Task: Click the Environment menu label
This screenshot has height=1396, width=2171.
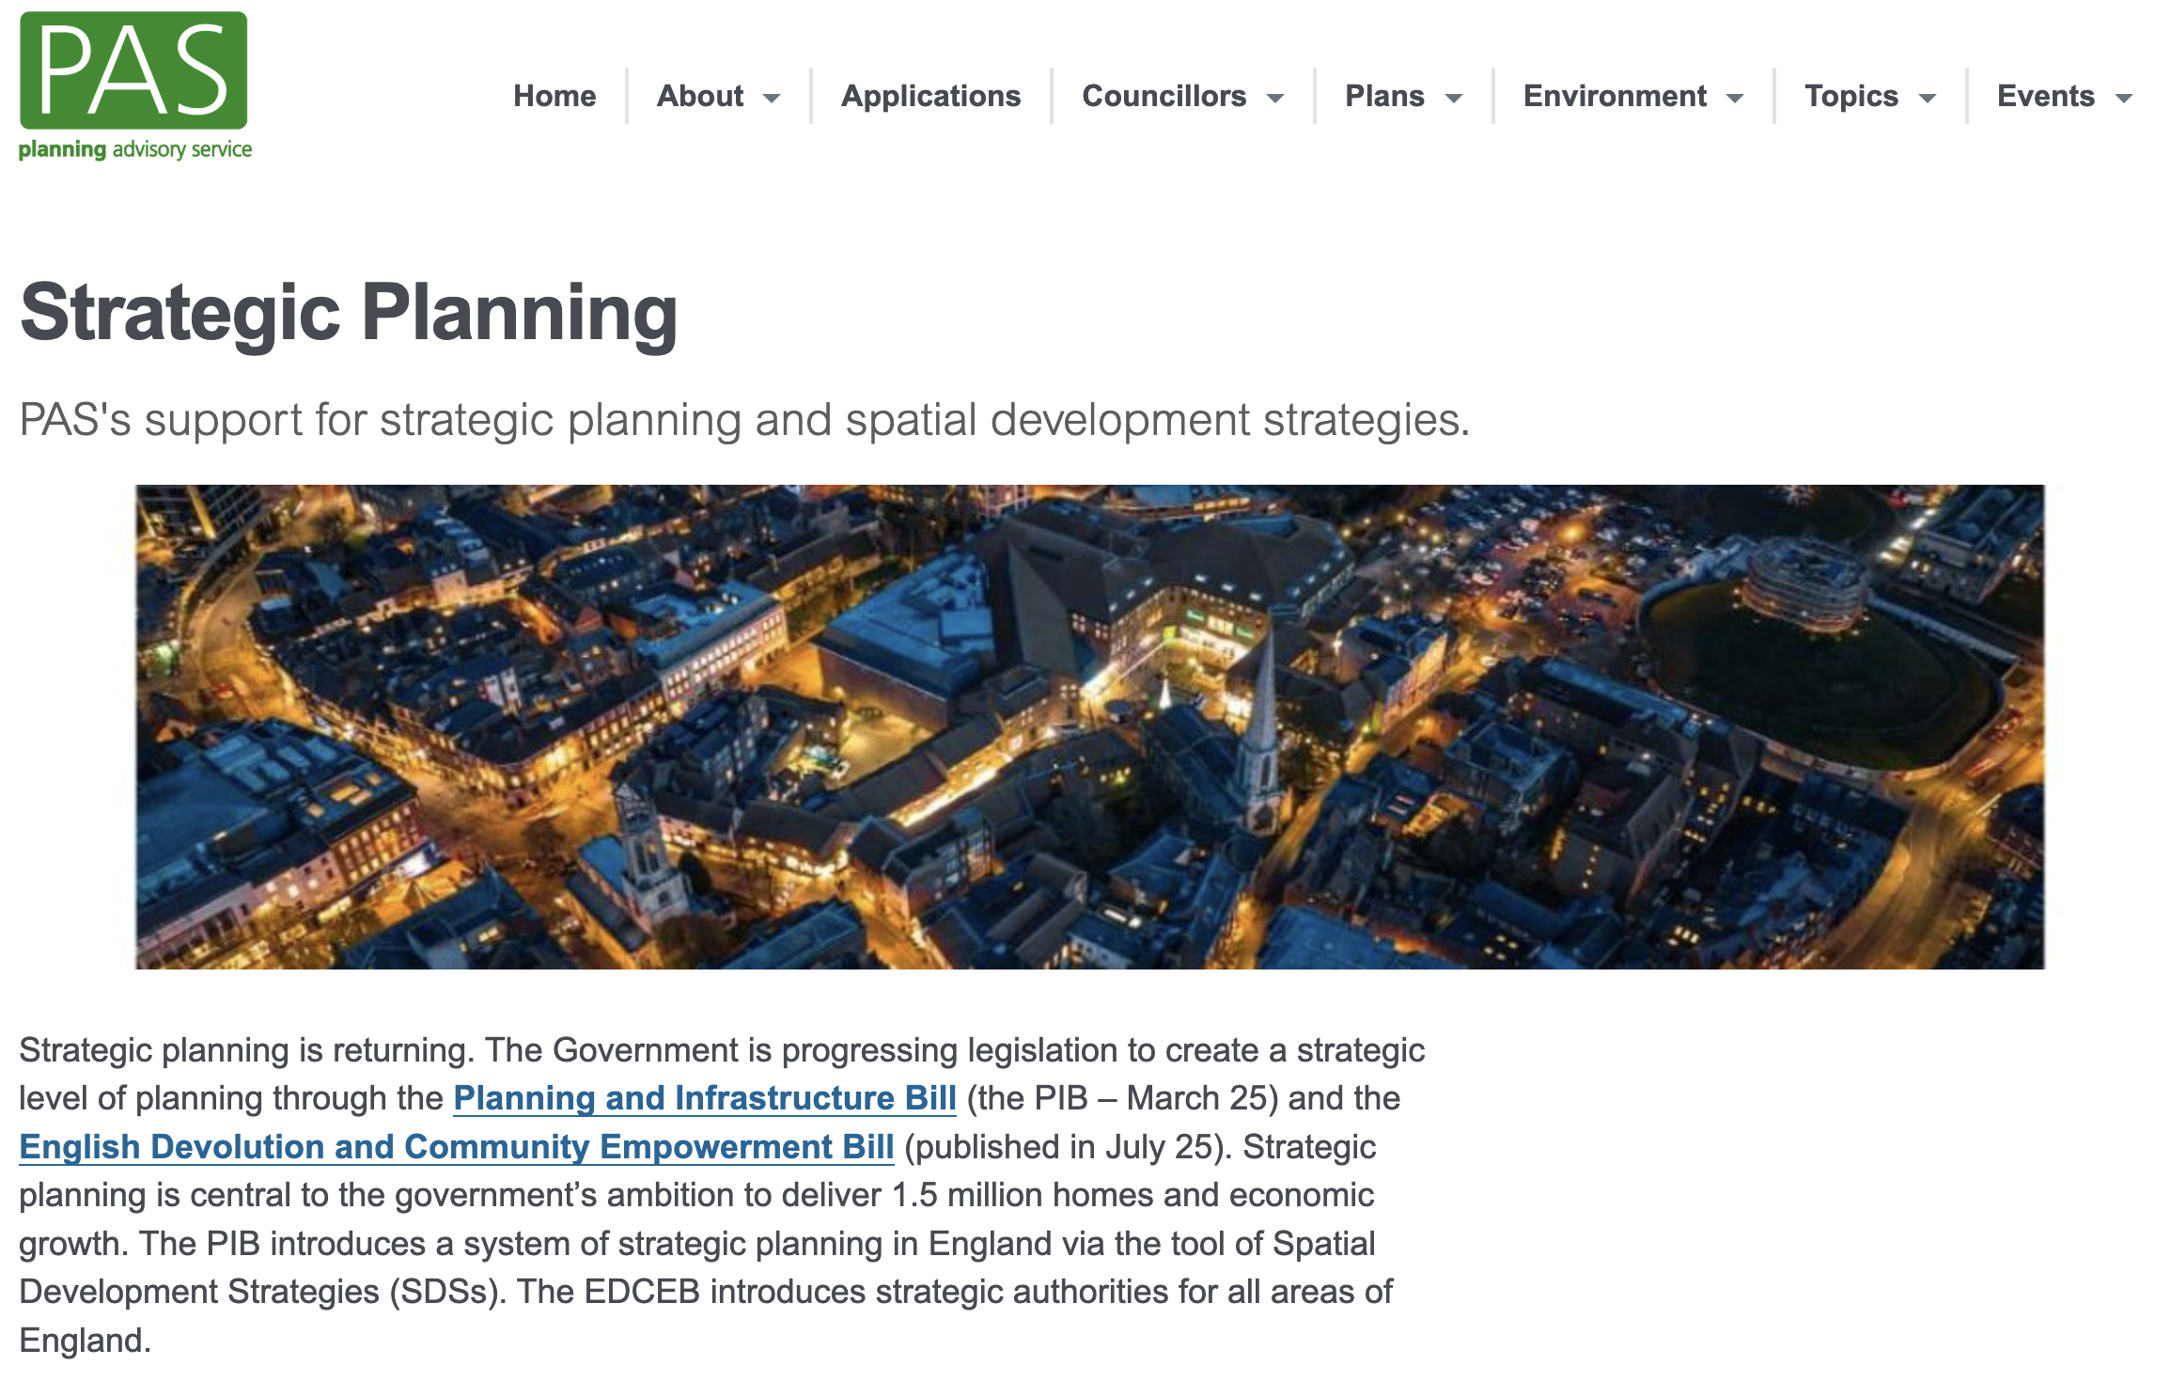Action: [x=1615, y=96]
